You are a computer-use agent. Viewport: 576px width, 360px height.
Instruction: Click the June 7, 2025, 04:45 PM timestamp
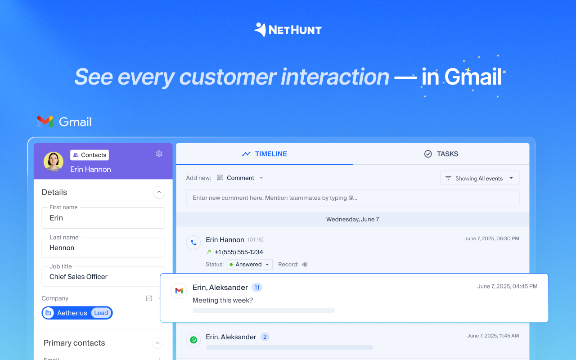point(507,286)
